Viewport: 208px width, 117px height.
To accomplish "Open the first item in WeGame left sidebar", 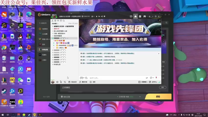I will [x=43, y=29].
